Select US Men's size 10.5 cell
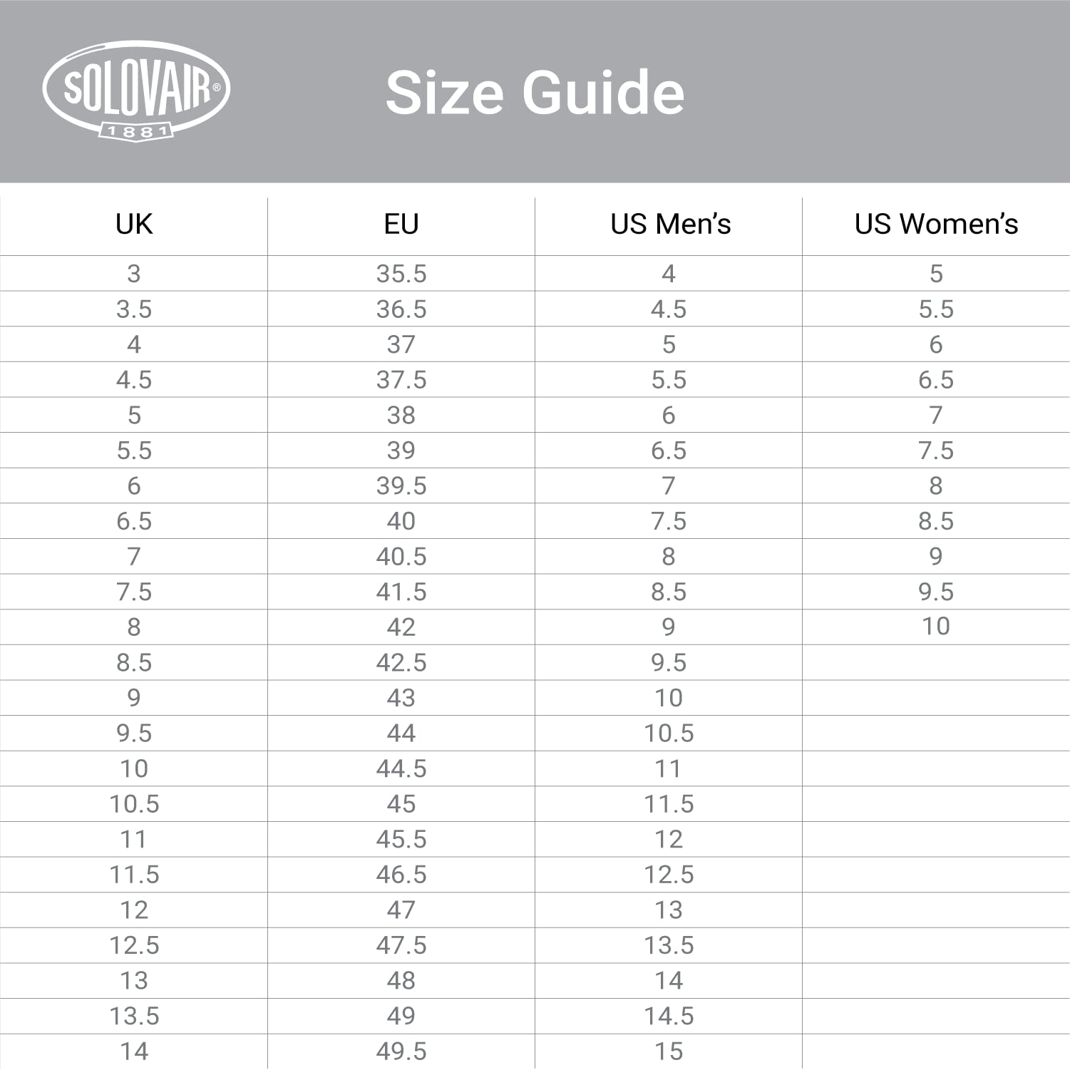Screen dimensions: 1070x1070 669,734
